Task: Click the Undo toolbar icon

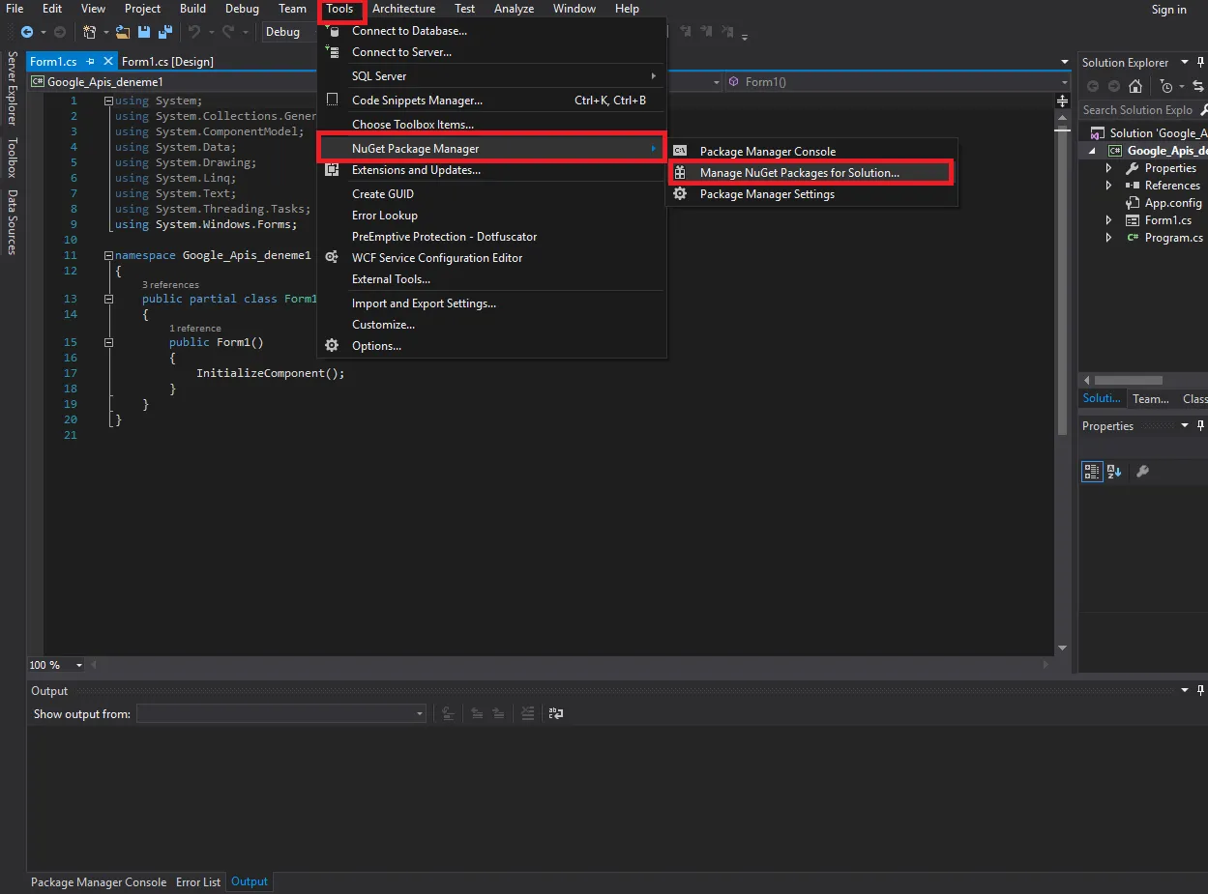Action: tap(194, 32)
